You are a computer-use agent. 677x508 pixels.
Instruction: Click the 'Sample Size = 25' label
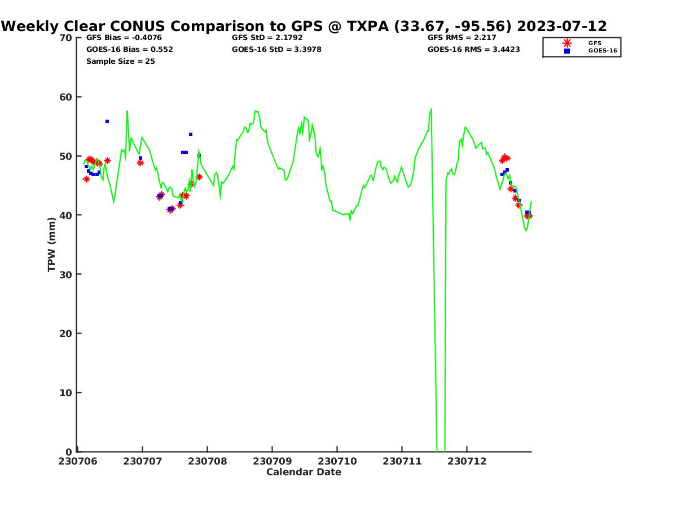(x=121, y=62)
